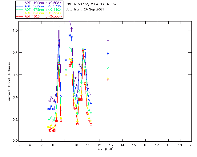The width and height of the screenshot is (197, 157).
Task: Click the blue dashed line sample in legend
Action: tap(20, 6)
